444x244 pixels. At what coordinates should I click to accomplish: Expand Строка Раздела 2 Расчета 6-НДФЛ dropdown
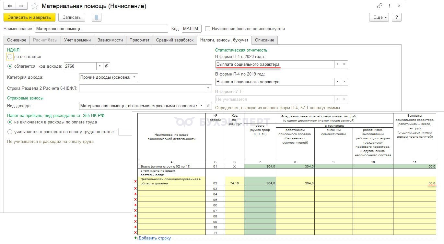click(x=207, y=88)
